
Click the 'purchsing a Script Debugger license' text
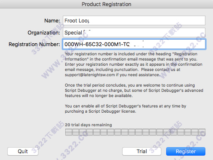[100, 111]
